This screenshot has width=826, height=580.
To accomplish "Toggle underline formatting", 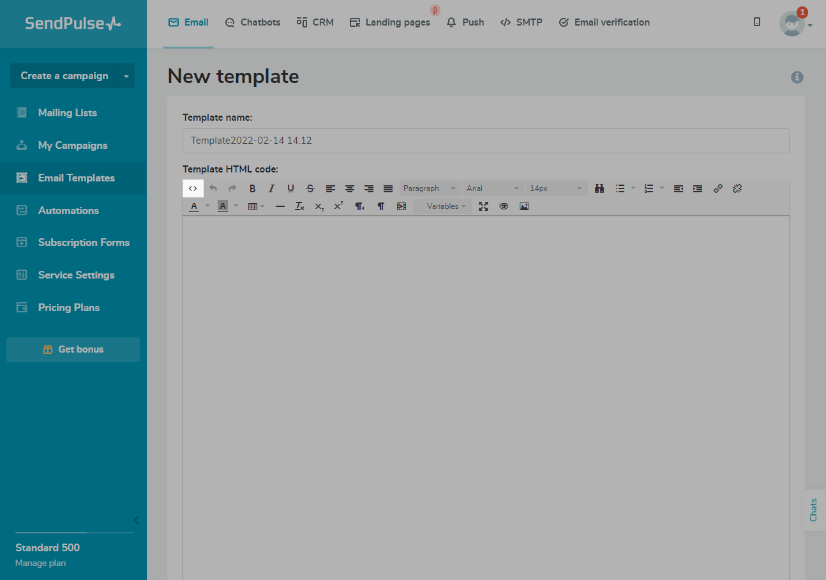I will (290, 188).
